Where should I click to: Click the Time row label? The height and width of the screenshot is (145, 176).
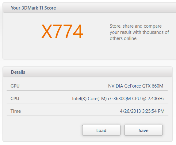pos(16,111)
